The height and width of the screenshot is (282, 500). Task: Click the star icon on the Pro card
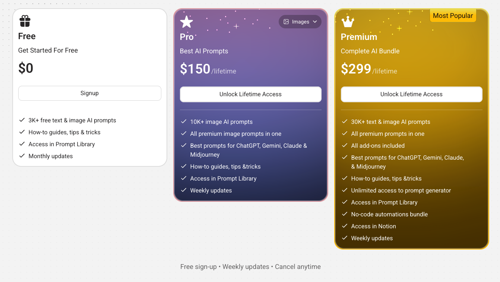[x=186, y=22]
